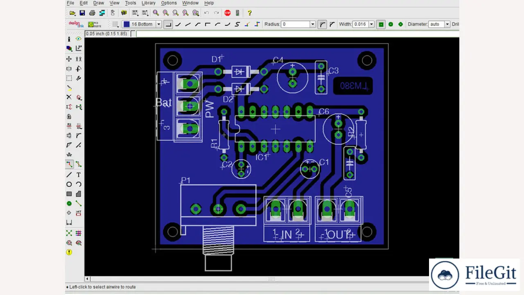The height and width of the screenshot is (295, 524).
Task: Select the Move tool
Action: [x=69, y=59]
